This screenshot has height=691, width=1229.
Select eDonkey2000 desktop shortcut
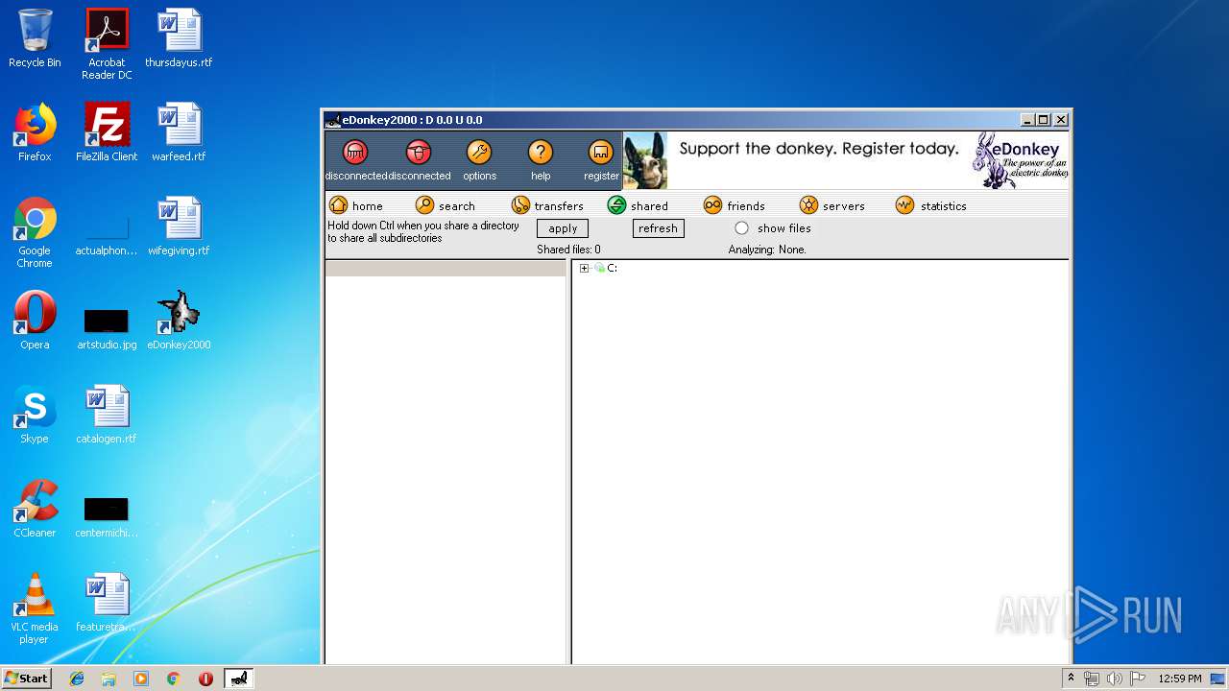tap(179, 321)
